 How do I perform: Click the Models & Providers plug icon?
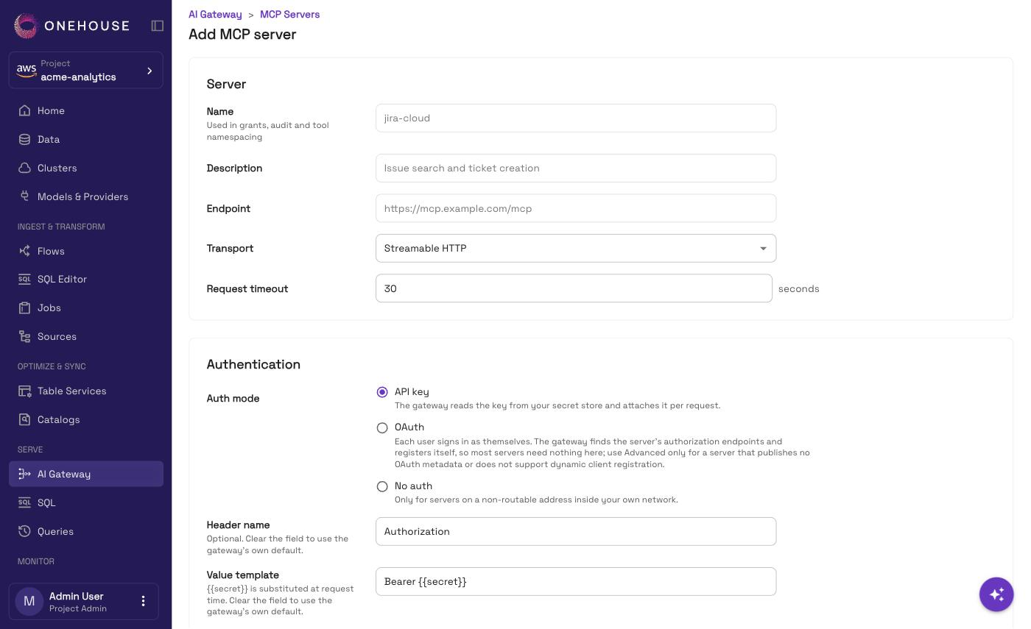(24, 196)
